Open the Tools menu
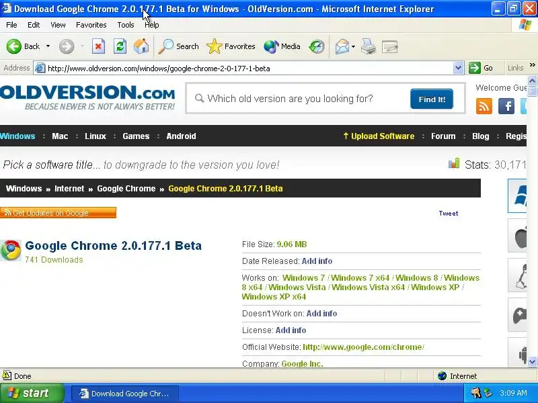538x403 pixels. pos(126,25)
